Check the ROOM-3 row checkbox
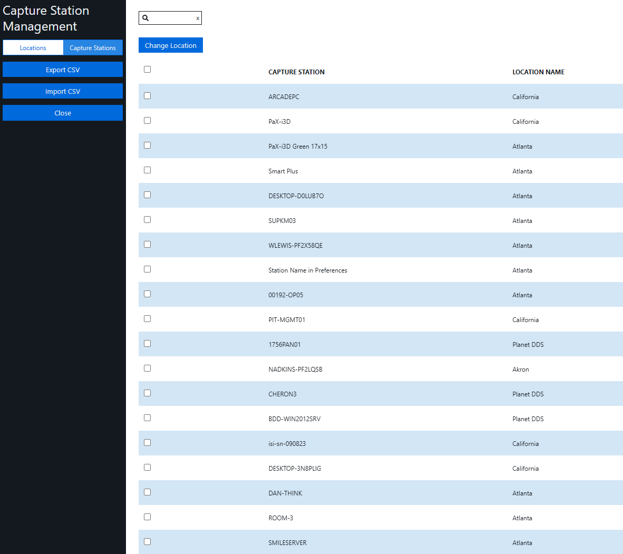 [148, 517]
